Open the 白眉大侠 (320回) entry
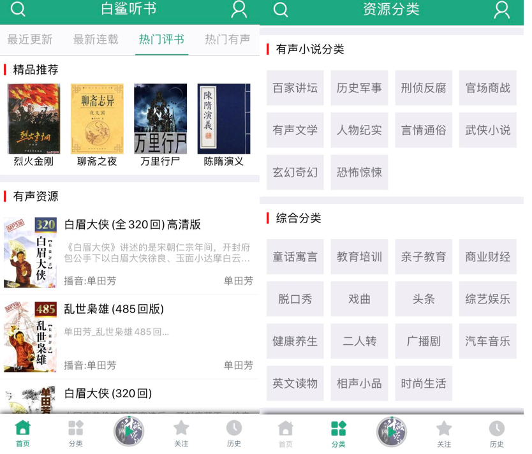 pos(129,397)
